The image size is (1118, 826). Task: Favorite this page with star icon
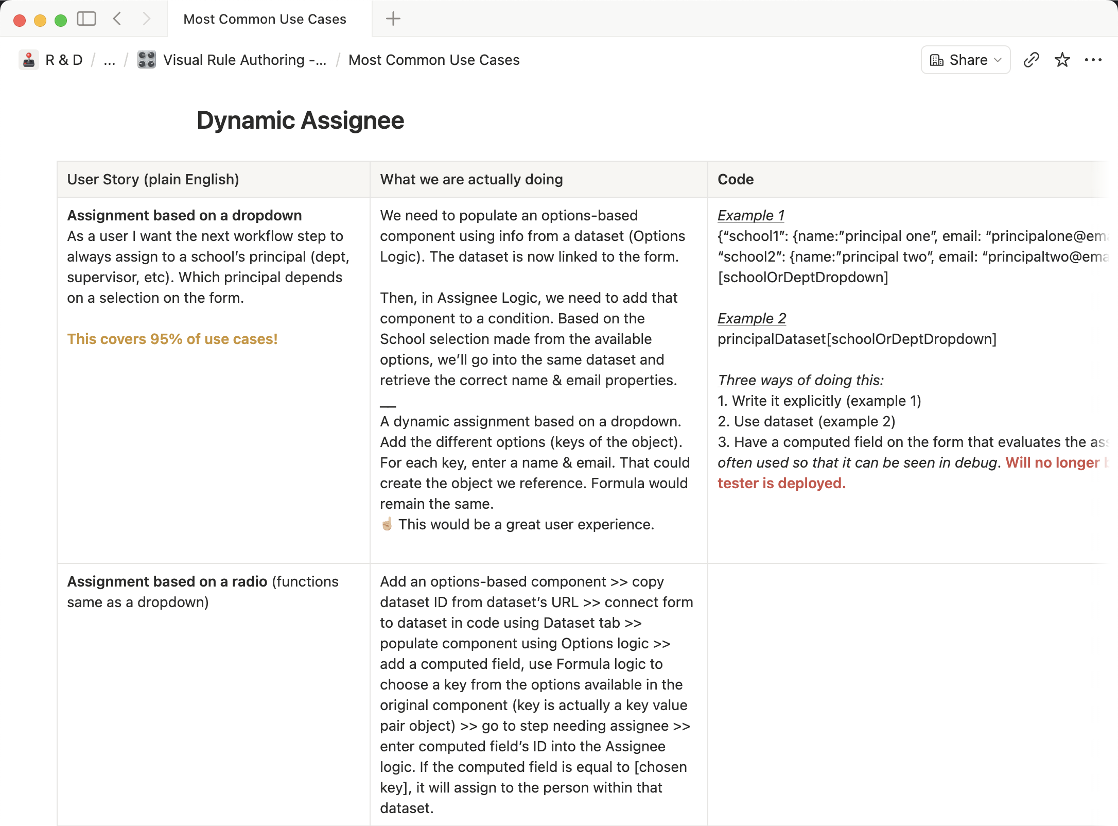tap(1062, 60)
